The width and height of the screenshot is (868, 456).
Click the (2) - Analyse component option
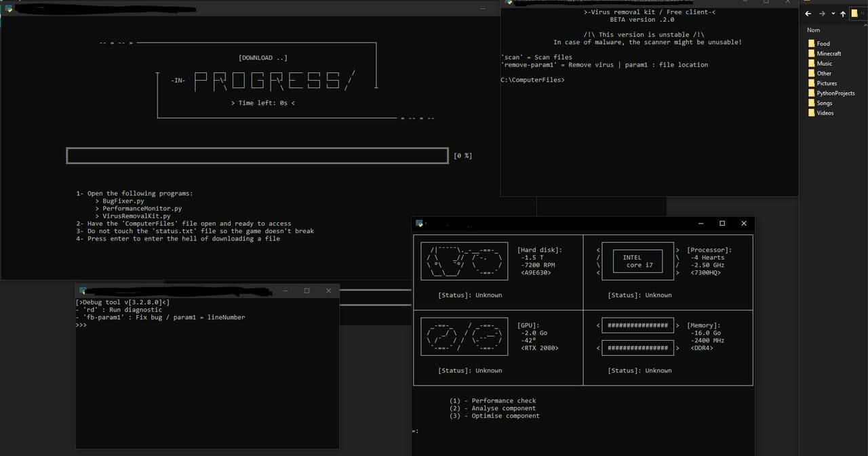pos(492,409)
